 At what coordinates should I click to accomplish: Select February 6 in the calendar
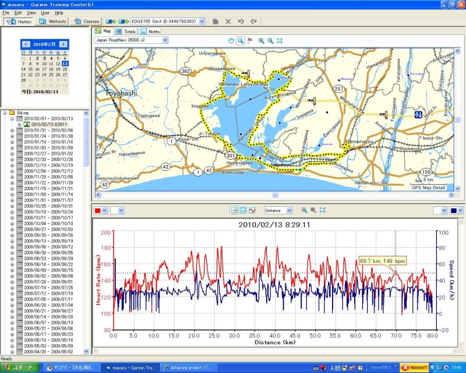tap(65, 58)
